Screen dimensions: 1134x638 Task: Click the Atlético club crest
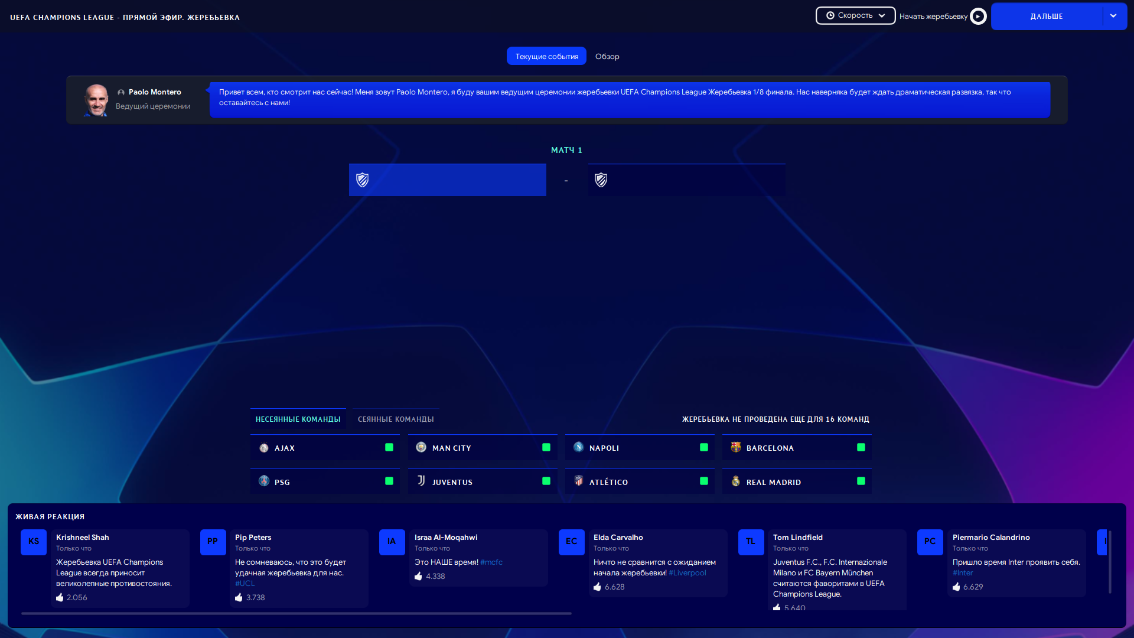579,481
